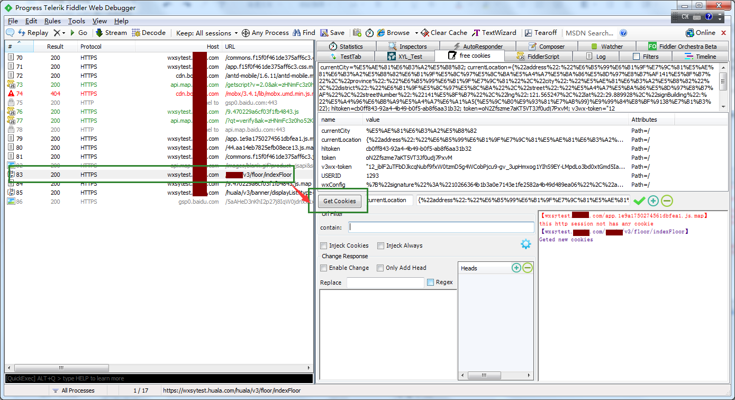Open the Log tab
Image resolution: width=735 pixels, height=400 pixels.
point(596,56)
